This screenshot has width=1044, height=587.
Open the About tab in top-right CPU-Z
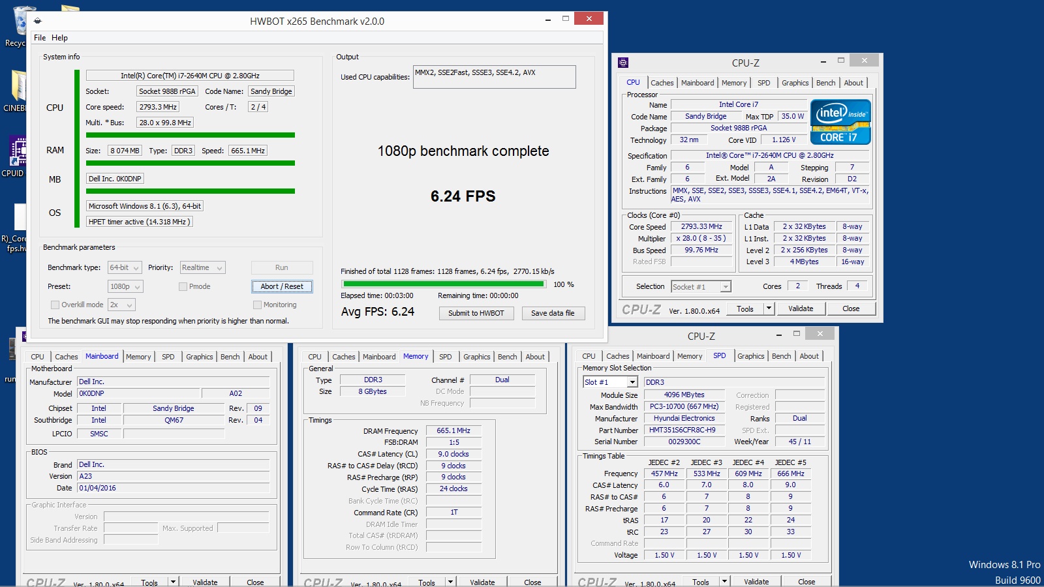853,83
